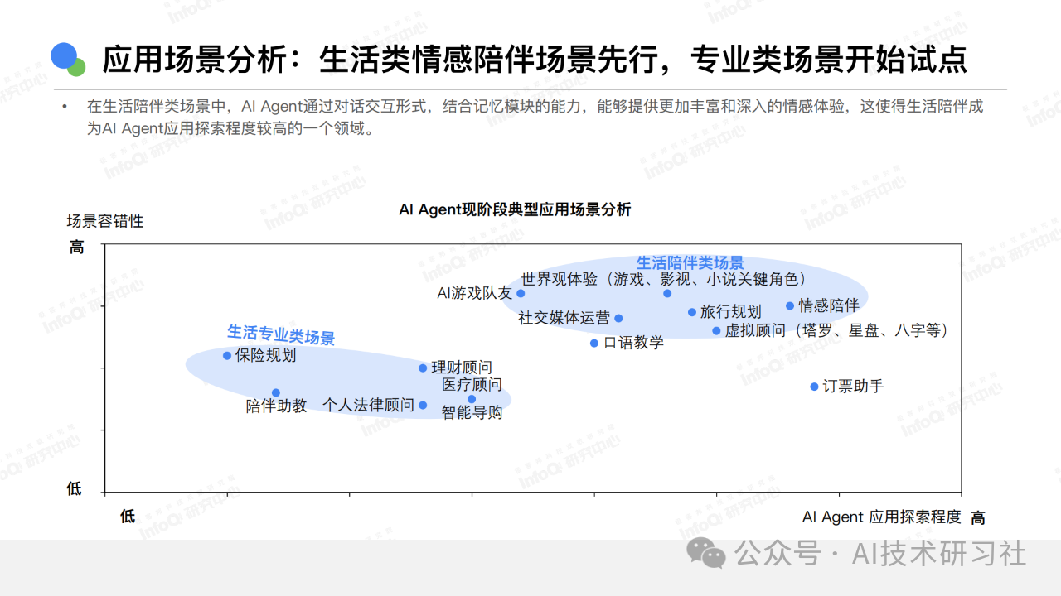This screenshot has height=596, width=1061.
Task: Click the 口语教学 data point dot
Action: [x=594, y=343]
